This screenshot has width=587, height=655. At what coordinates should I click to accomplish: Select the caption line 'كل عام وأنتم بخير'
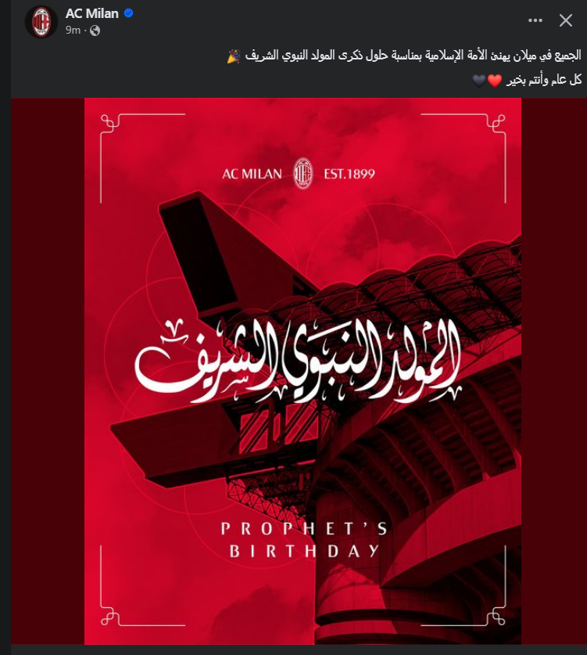coord(544,80)
